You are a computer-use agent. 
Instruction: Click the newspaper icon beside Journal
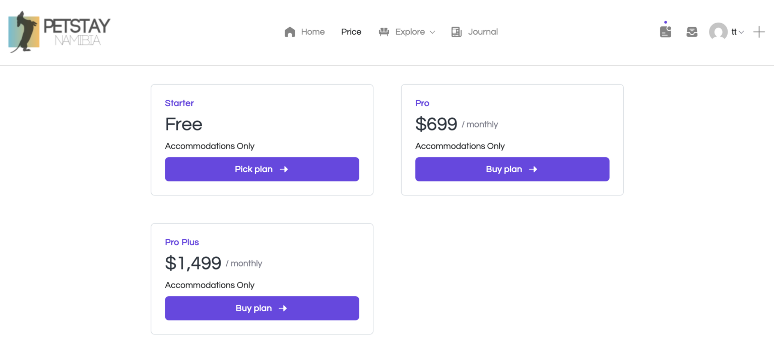(457, 32)
